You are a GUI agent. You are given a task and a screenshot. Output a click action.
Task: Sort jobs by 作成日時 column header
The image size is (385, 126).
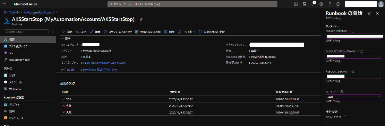tap(175, 92)
